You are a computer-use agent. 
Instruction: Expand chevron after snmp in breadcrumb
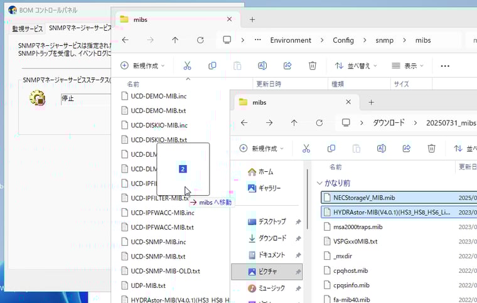[404, 40]
